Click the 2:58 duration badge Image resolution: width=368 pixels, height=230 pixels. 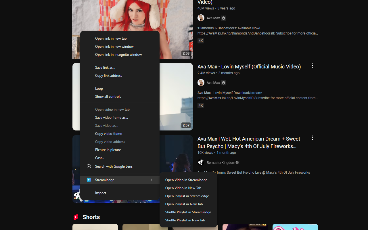point(186,53)
